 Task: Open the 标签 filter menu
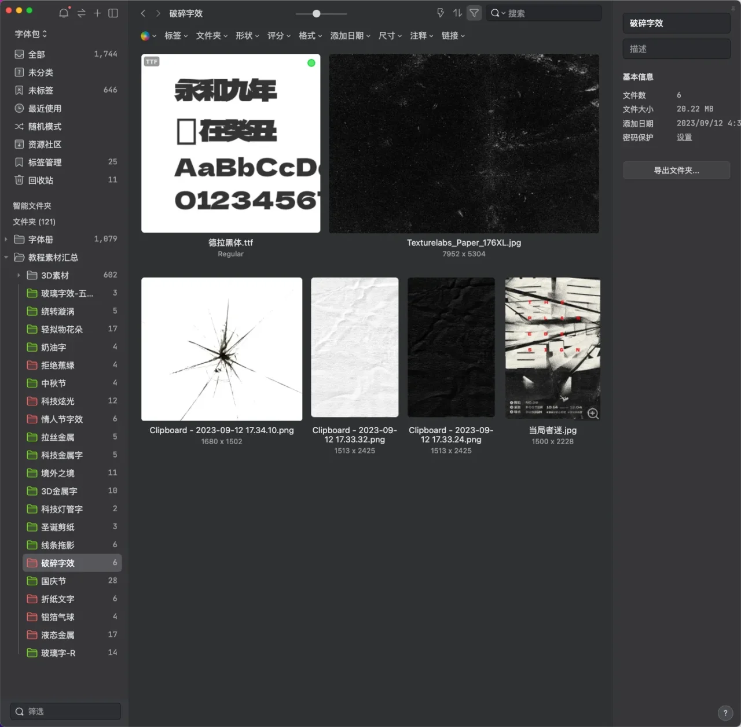pyautogui.click(x=176, y=36)
